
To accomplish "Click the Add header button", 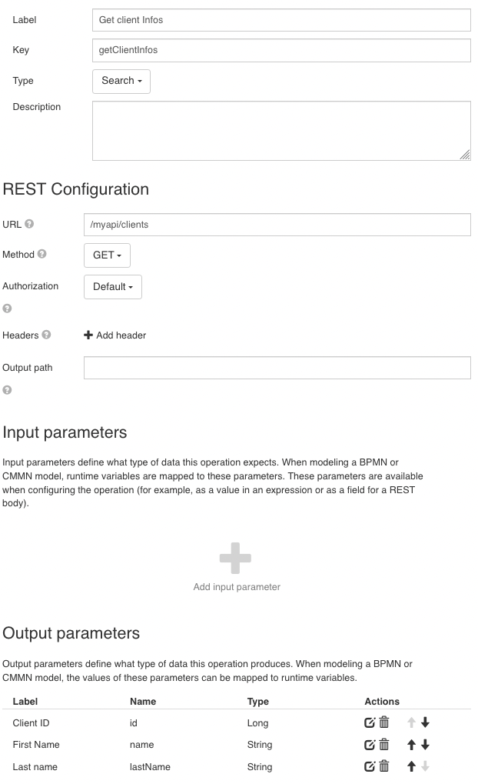I will [115, 335].
